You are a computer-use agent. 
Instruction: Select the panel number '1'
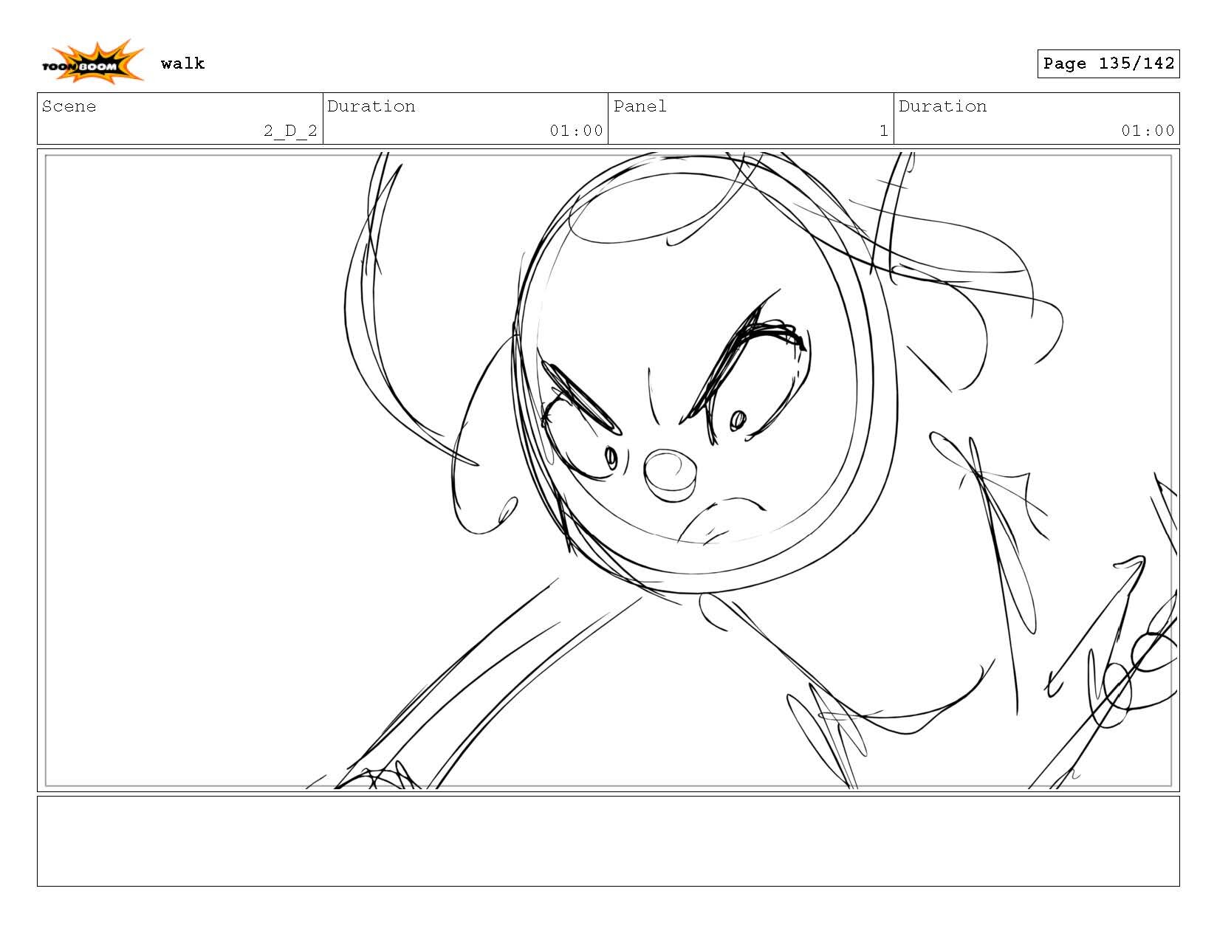[883, 131]
